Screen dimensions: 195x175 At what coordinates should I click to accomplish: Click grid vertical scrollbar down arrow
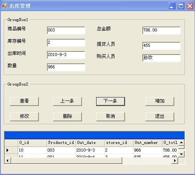point(181,154)
